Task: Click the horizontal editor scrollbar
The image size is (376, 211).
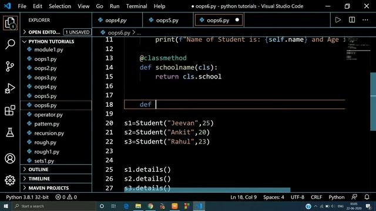Action: point(207,190)
